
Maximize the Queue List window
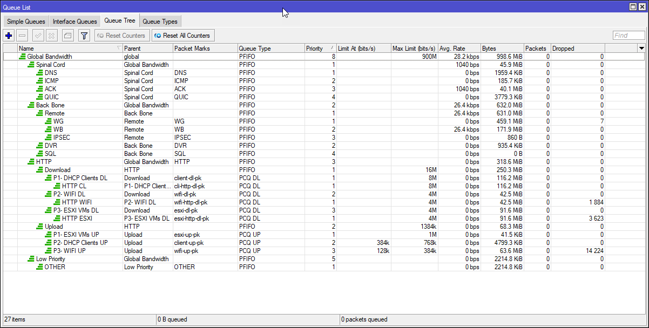coord(633,6)
